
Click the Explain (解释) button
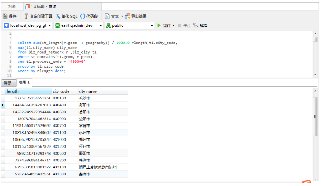tap(200, 25)
